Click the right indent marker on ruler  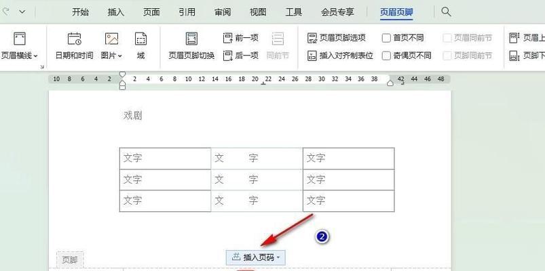[x=390, y=83]
